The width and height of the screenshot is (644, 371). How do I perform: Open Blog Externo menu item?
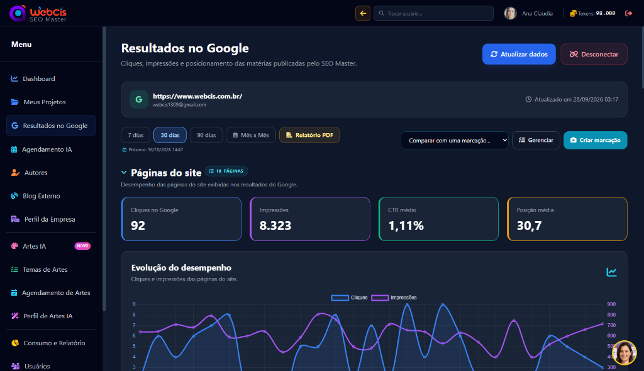pyautogui.click(x=51, y=196)
